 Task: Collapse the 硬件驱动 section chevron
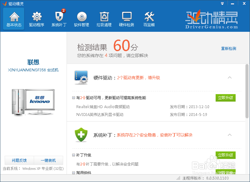click(230, 78)
